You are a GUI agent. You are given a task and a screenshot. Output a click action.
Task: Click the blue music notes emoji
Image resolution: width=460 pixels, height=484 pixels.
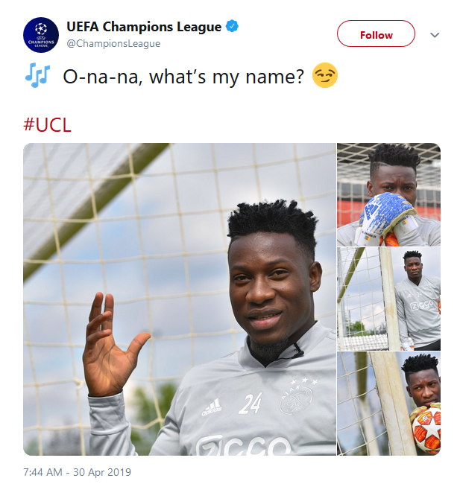pyautogui.click(x=37, y=75)
